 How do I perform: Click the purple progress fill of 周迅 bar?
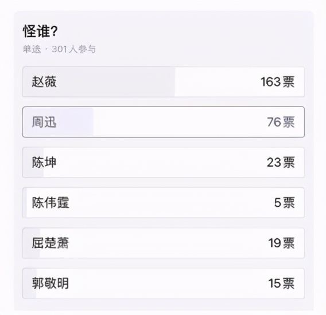[x=58, y=122]
